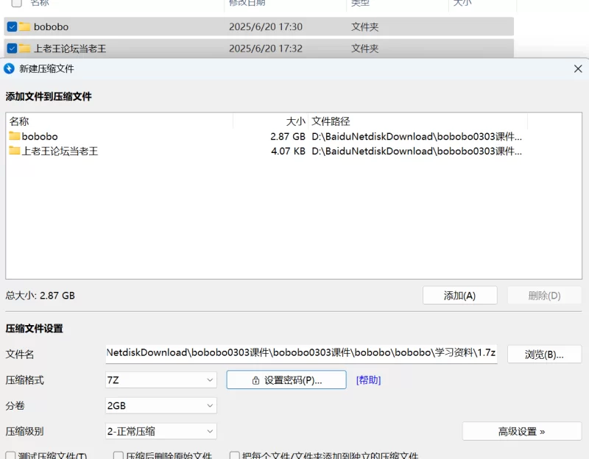The width and height of the screenshot is (589, 459).
Task: Click 文件夹 type cell of bobobo row
Action: (364, 26)
